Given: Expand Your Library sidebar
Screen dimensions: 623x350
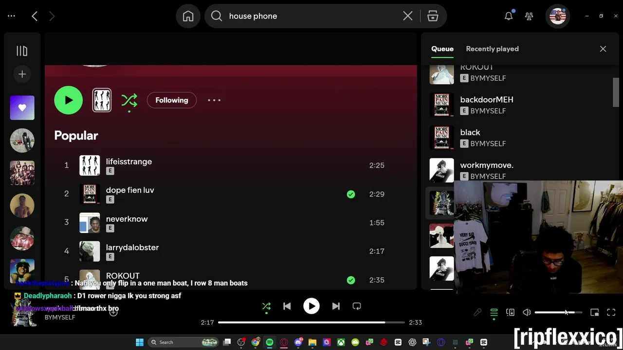Looking at the screenshot, I should (22, 51).
